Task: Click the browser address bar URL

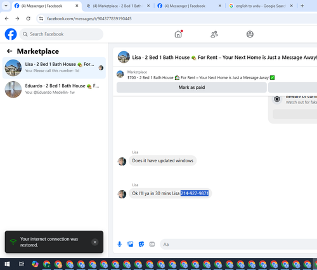Action: point(89,18)
